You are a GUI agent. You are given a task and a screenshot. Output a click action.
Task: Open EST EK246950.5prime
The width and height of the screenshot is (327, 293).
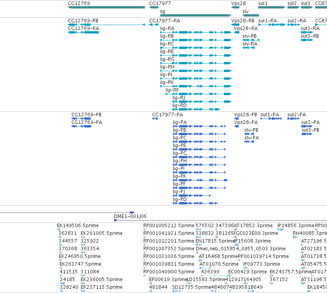click(x=60, y=260)
